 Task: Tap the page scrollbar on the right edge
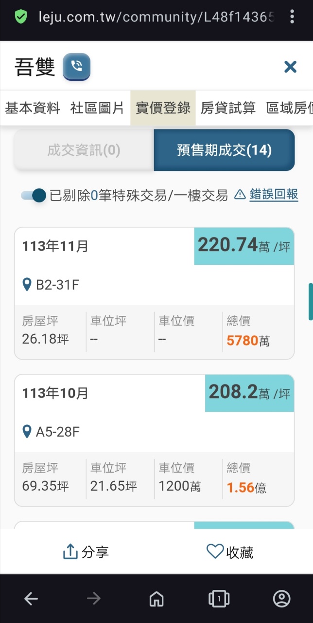tap(311, 302)
